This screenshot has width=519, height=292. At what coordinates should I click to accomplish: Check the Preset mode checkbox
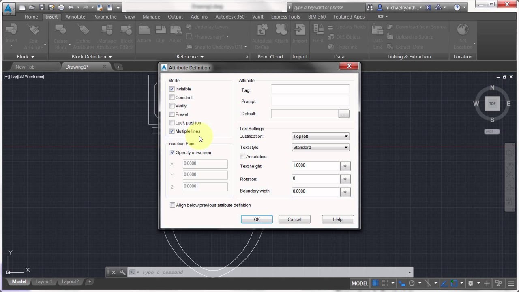(172, 114)
